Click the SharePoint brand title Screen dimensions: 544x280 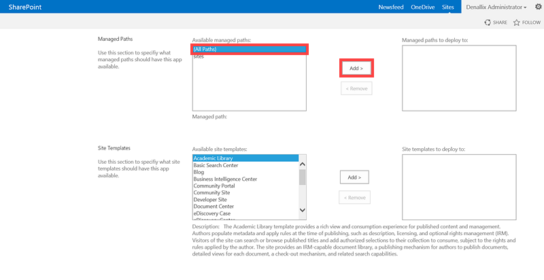point(25,7)
